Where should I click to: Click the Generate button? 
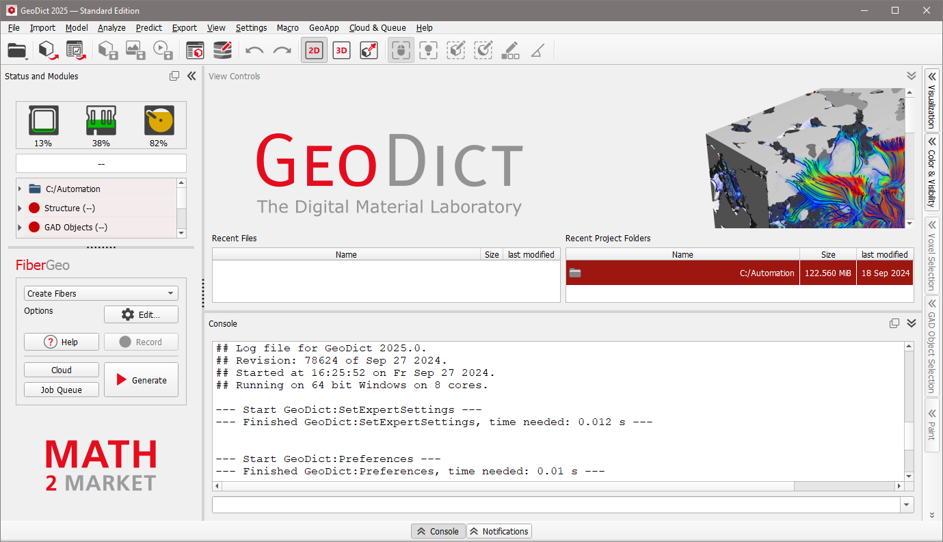click(141, 380)
